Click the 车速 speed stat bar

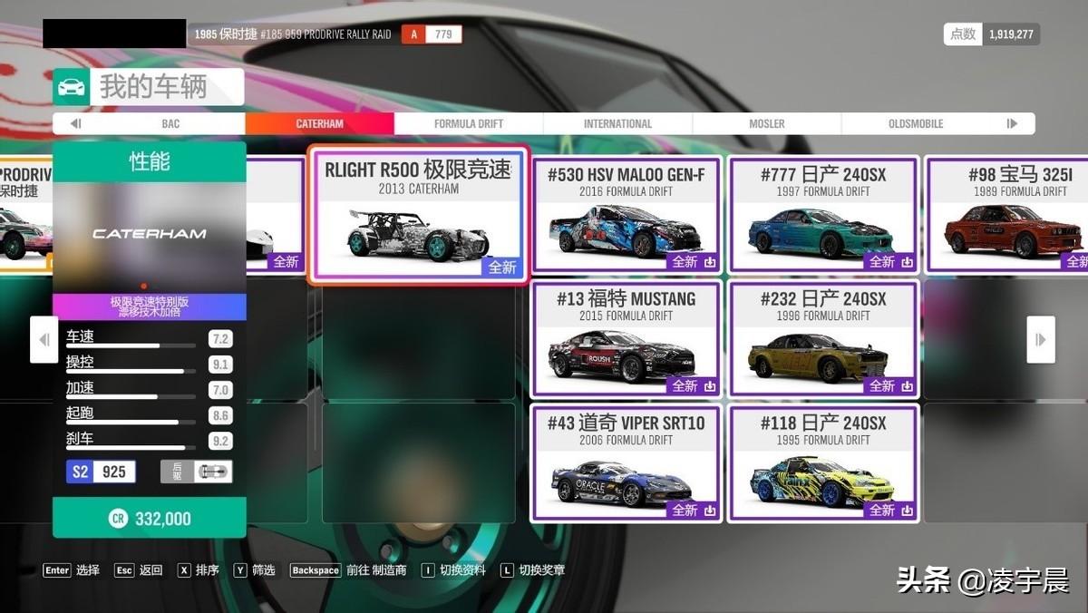tap(131, 345)
